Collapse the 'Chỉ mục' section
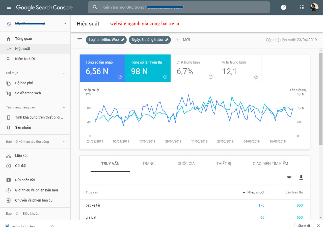This screenshot has height=227, width=323. pos(64,73)
